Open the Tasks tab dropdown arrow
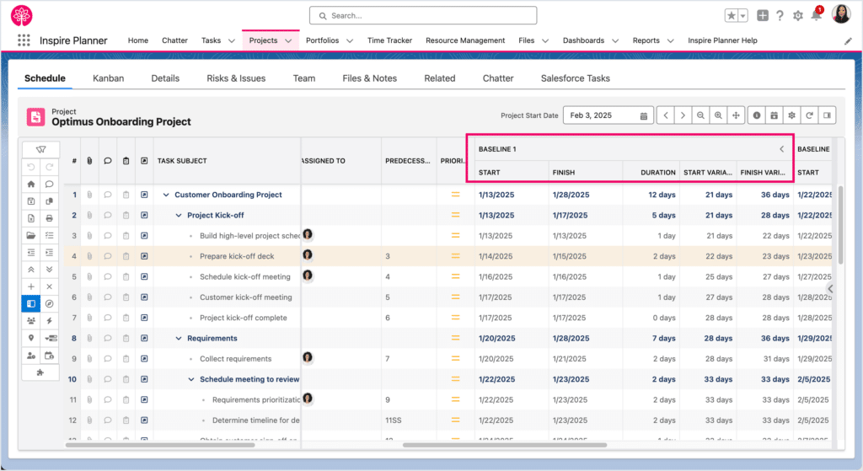Image resolution: width=863 pixels, height=471 pixels. click(231, 40)
